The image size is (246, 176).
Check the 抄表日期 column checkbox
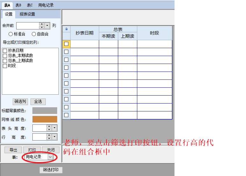pos(5,51)
